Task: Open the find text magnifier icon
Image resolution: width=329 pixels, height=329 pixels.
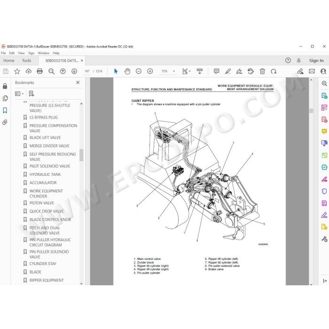Action: (x=51, y=71)
